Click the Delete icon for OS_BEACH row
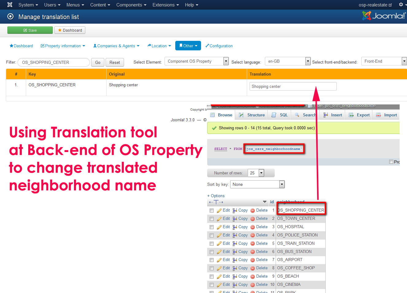 253,276
